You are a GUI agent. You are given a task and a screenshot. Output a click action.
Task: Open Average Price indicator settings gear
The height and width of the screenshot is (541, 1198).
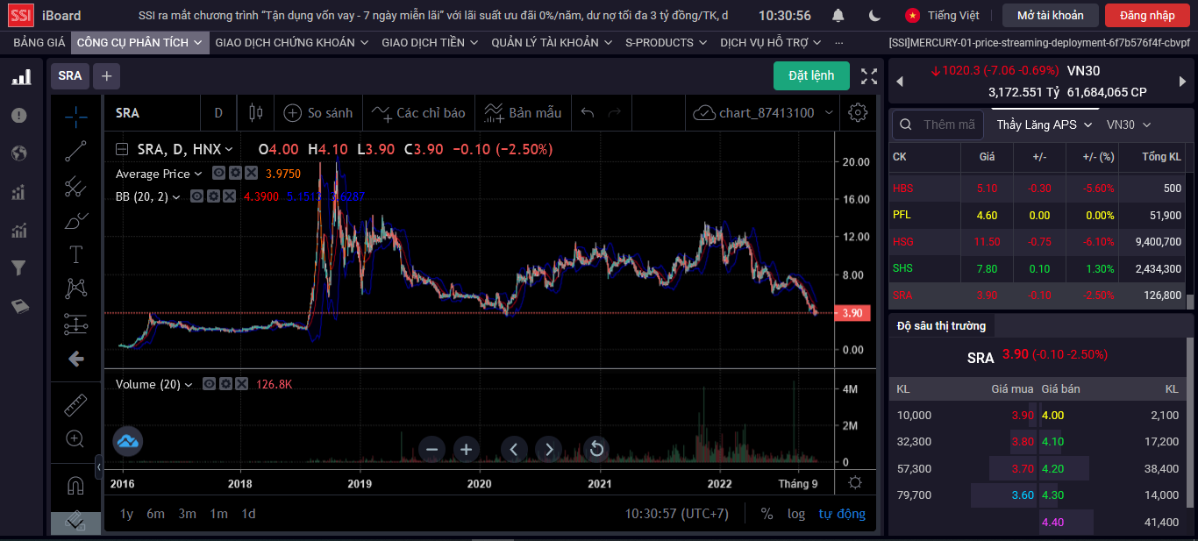(x=235, y=174)
